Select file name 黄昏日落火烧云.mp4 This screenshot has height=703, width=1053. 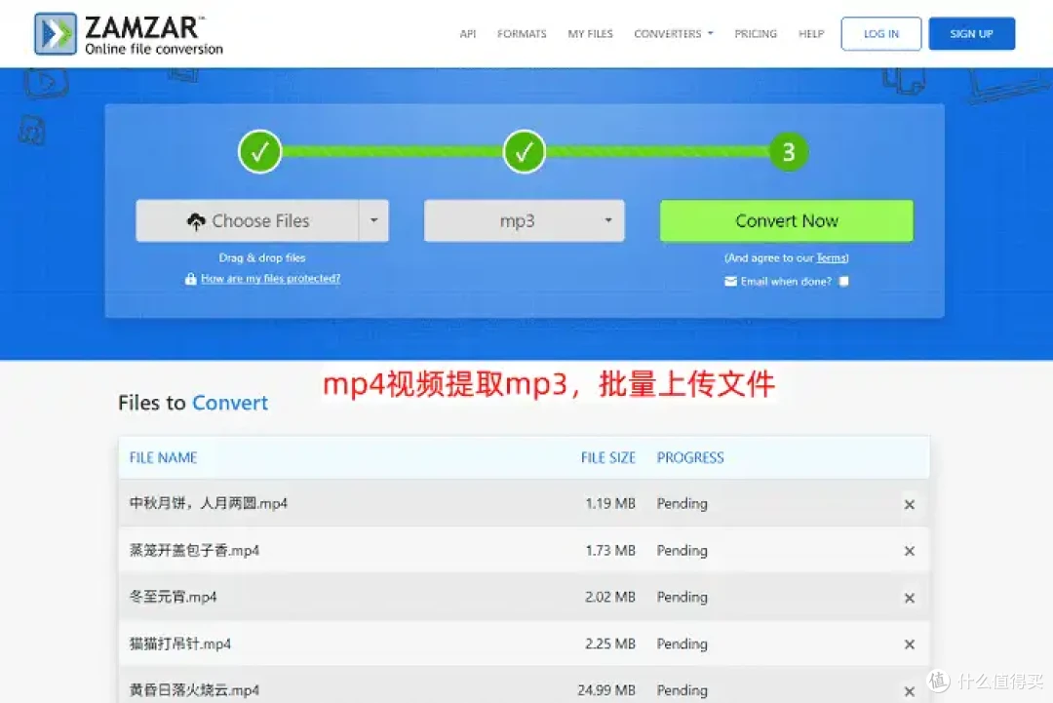pyautogui.click(x=194, y=689)
